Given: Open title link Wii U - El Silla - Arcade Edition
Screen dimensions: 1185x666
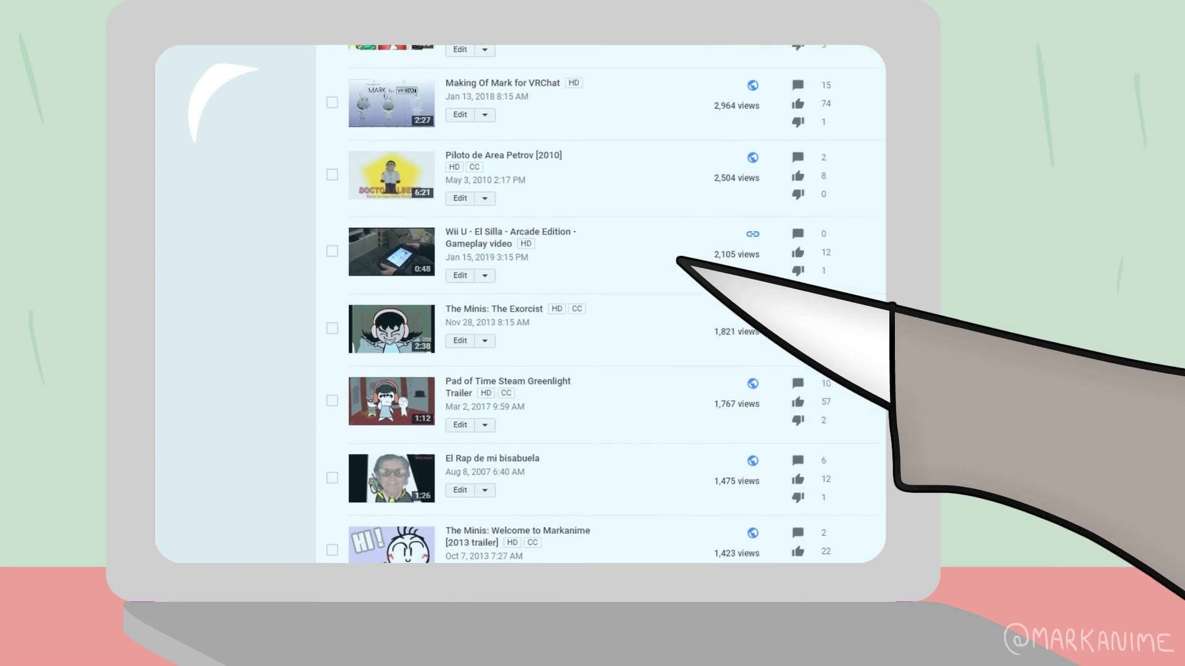Looking at the screenshot, I should click(x=510, y=237).
